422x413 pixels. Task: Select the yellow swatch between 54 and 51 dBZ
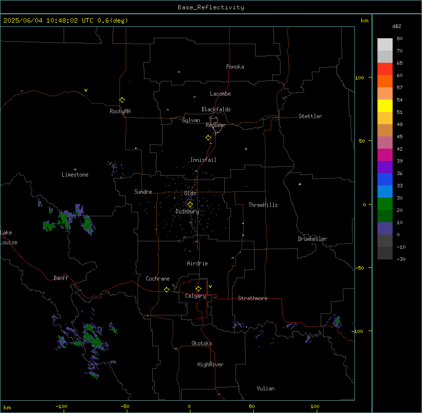point(385,105)
